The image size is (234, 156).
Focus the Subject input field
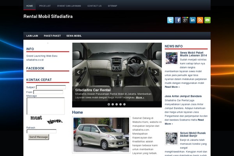point(51,87)
